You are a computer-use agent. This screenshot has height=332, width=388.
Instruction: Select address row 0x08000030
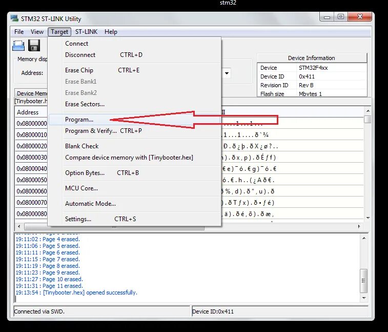coord(32,158)
